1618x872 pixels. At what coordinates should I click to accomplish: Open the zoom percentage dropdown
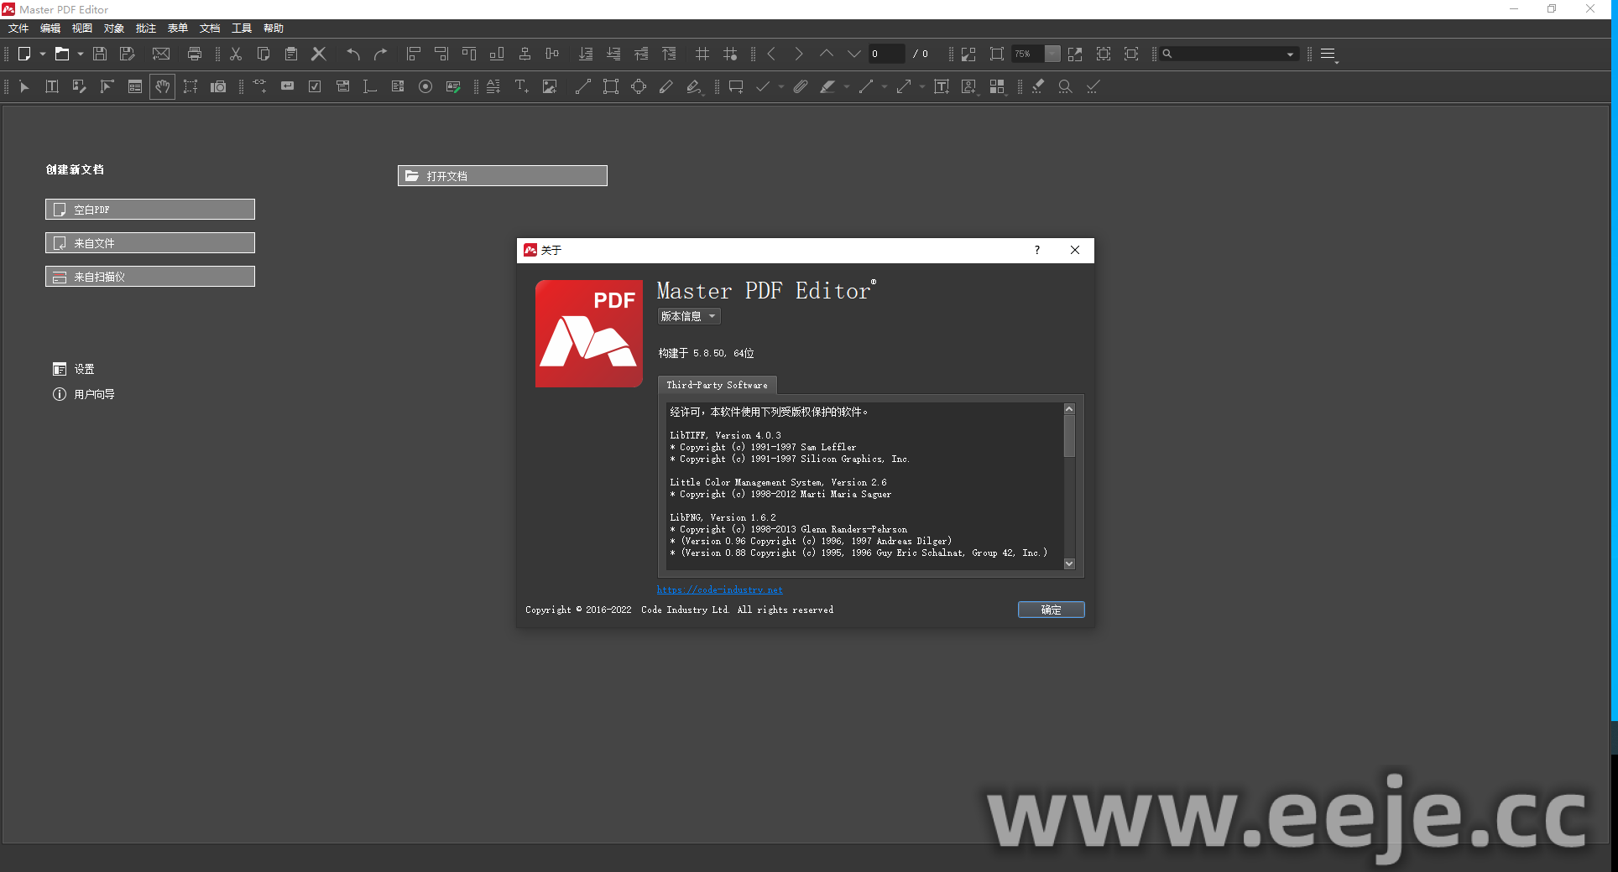(x=1052, y=54)
